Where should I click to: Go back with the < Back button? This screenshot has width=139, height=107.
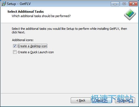pyautogui.click(x=81, y=100)
